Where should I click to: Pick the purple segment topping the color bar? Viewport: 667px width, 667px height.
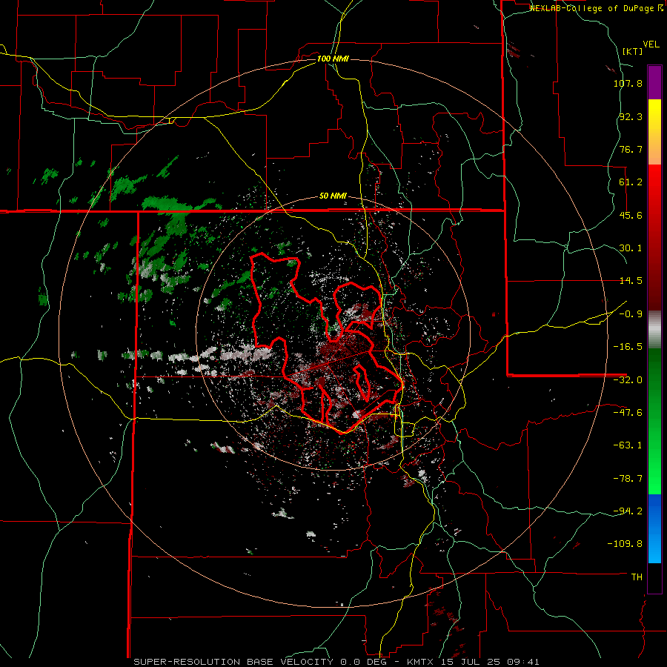point(654,82)
